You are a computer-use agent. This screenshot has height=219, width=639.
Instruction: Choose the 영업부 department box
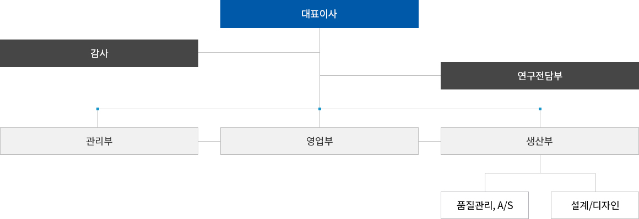point(319,141)
